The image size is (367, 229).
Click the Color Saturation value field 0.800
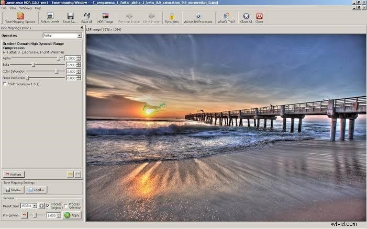point(71,71)
